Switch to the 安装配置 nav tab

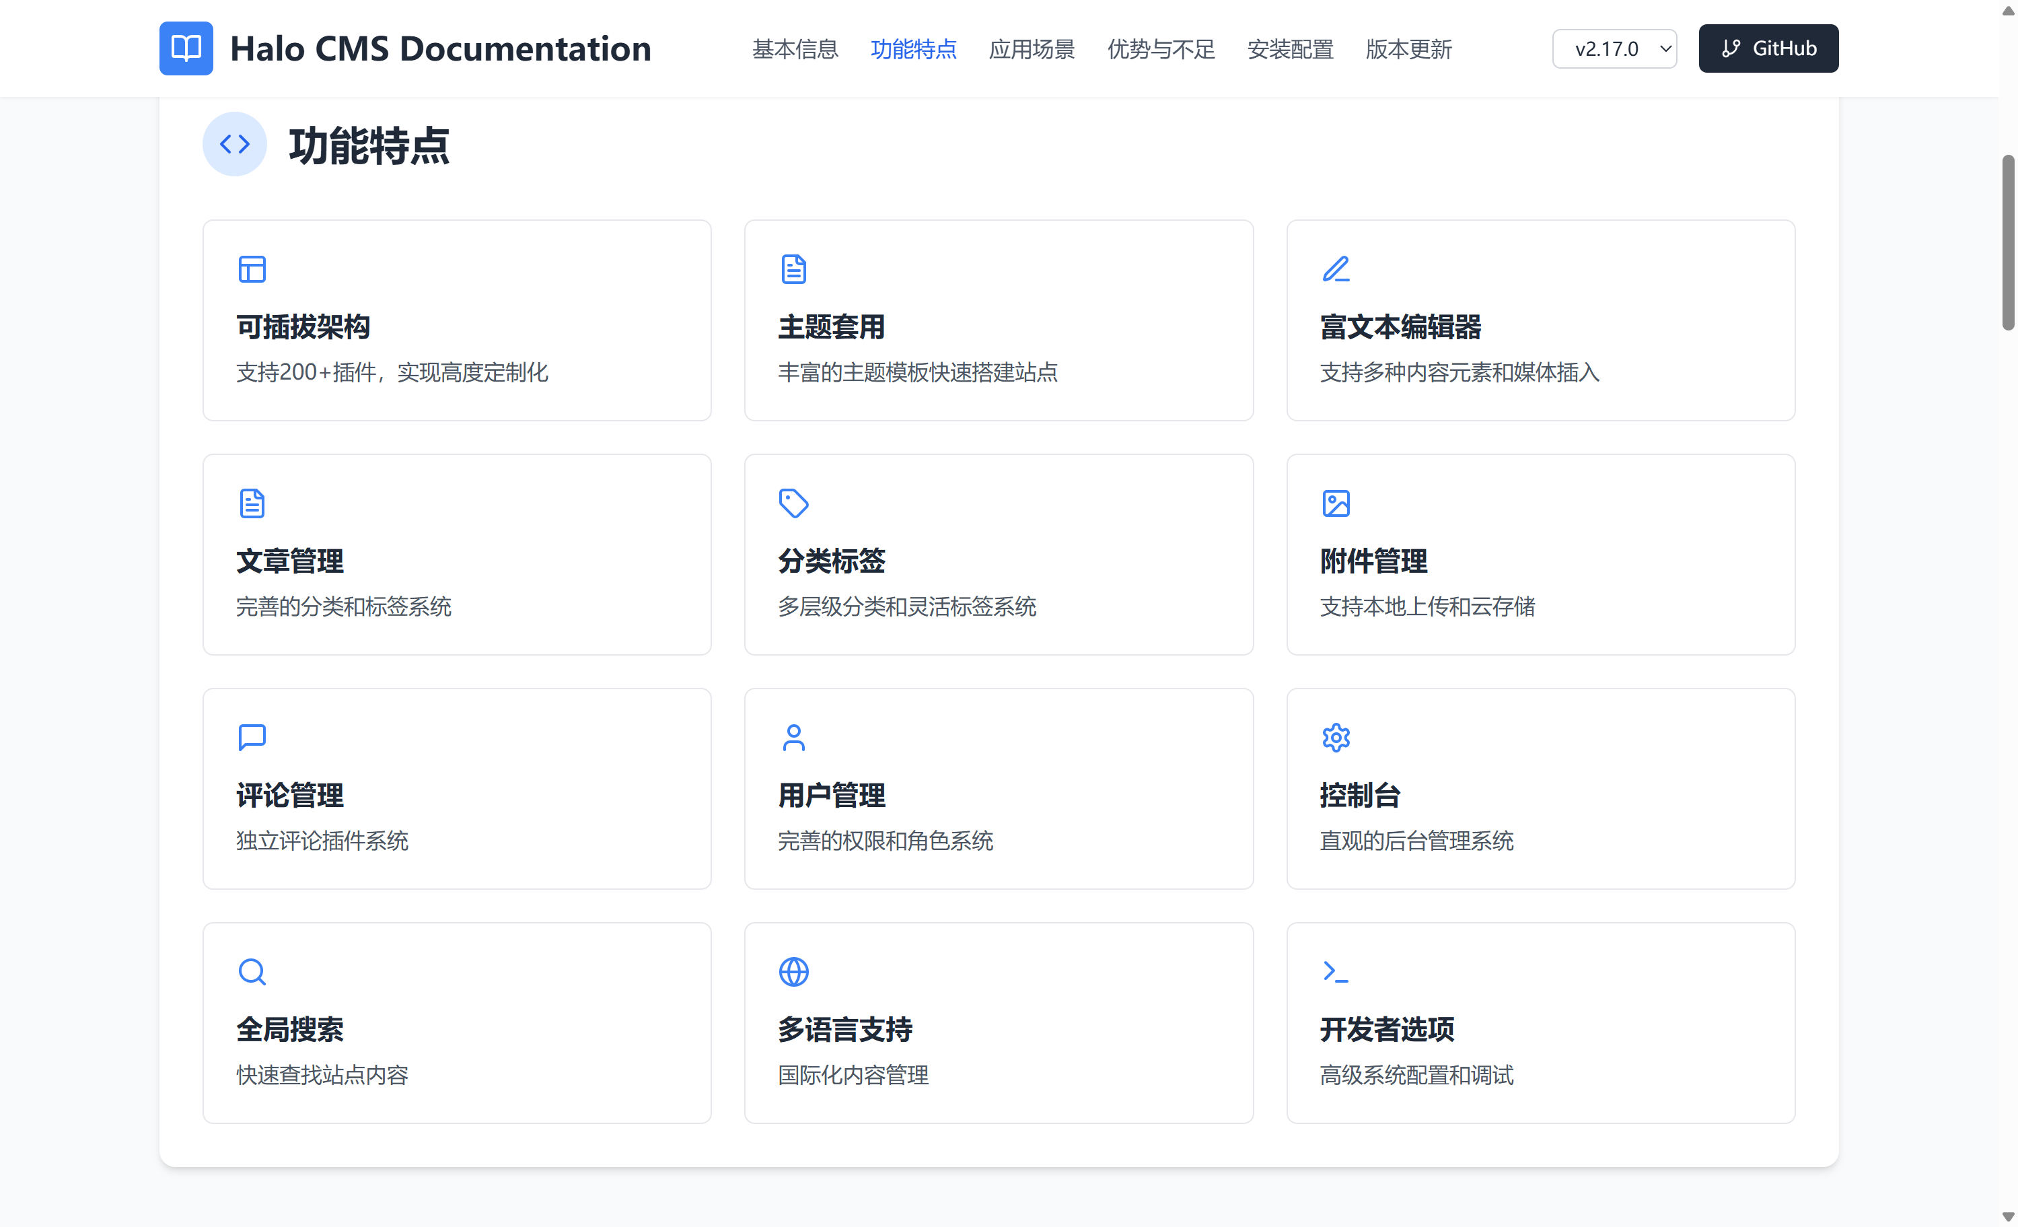pos(1289,49)
